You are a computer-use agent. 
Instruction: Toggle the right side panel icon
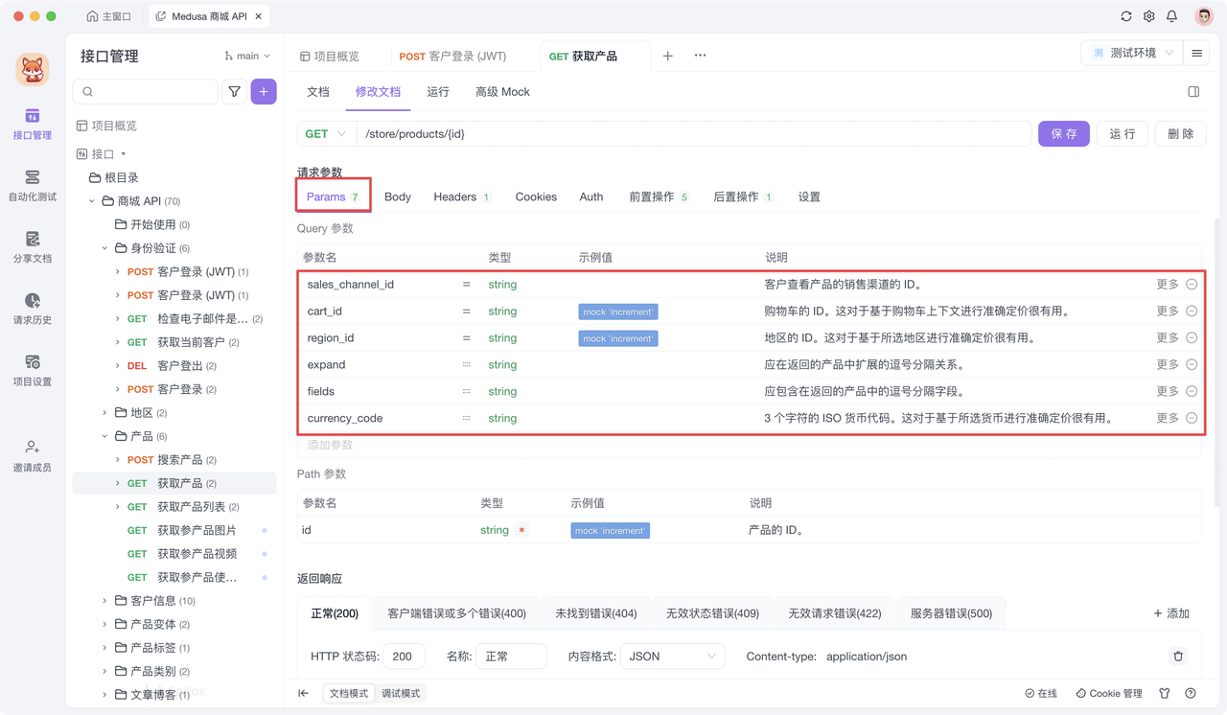click(x=1193, y=92)
